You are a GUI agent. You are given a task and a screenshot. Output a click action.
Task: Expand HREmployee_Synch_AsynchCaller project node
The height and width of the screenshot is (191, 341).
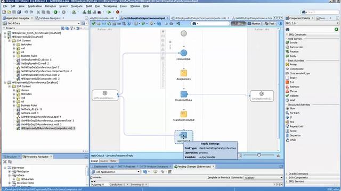5,33
